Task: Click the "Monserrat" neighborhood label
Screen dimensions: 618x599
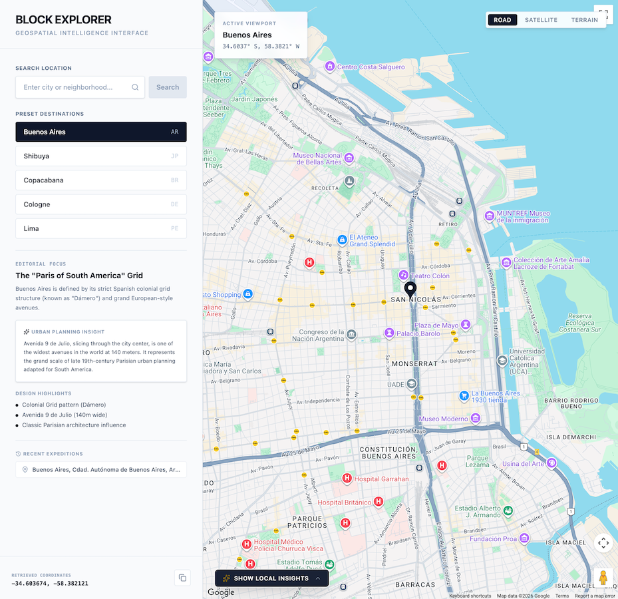Action: tap(414, 363)
